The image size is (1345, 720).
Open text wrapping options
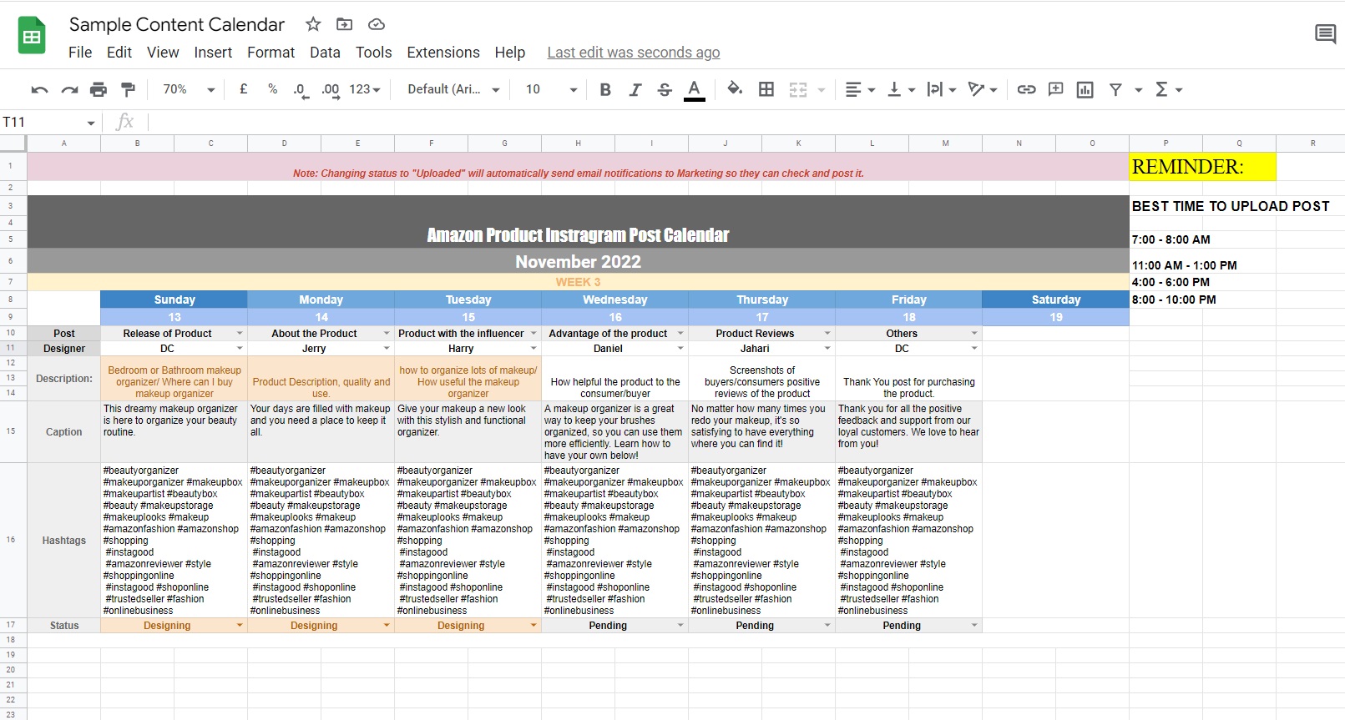pos(941,89)
